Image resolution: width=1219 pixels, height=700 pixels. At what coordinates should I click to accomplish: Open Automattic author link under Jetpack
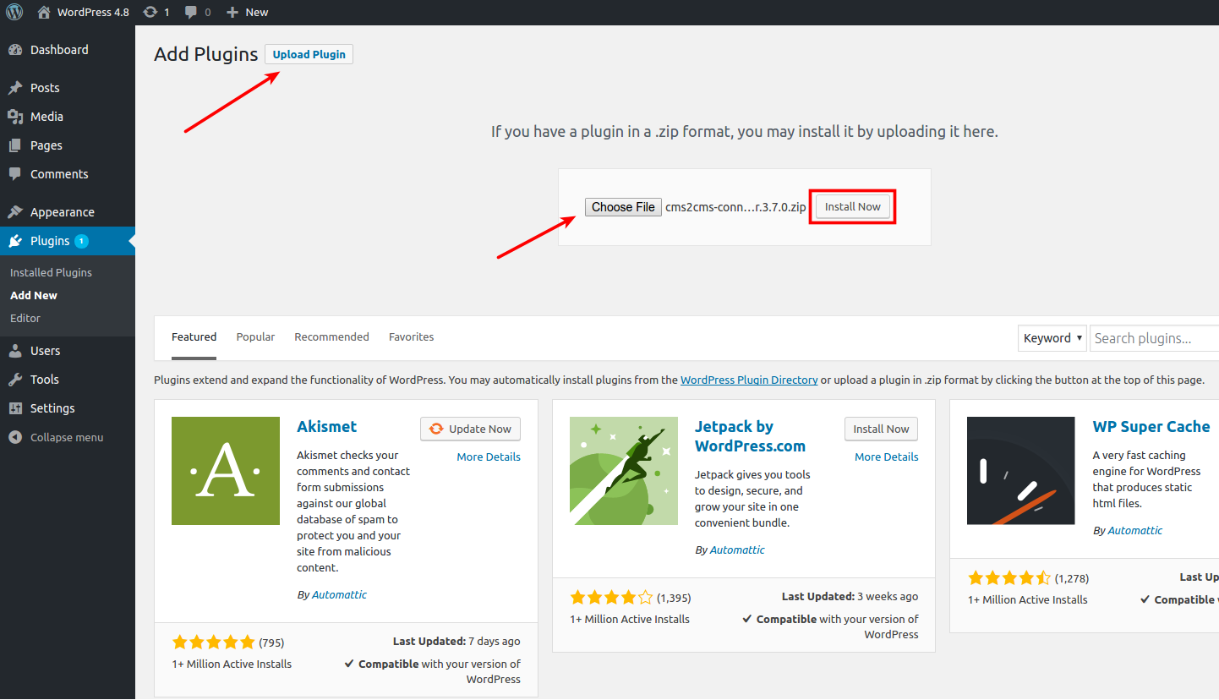pyautogui.click(x=737, y=550)
